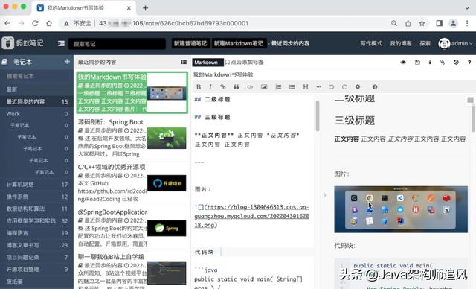The height and width of the screenshot is (289, 476).
Task: Apply italic formatting with the I icon
Action: (210, 87)
